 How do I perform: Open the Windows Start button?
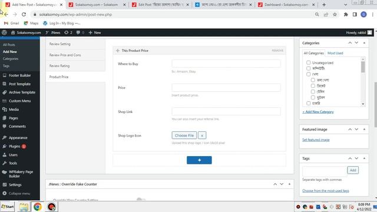point(8,207)
